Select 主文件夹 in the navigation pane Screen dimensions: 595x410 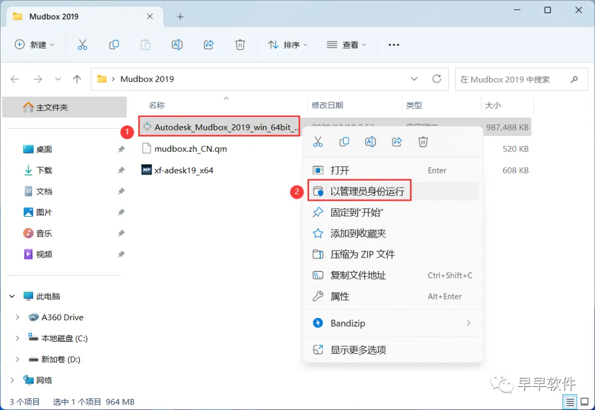[x=64, y=107]
